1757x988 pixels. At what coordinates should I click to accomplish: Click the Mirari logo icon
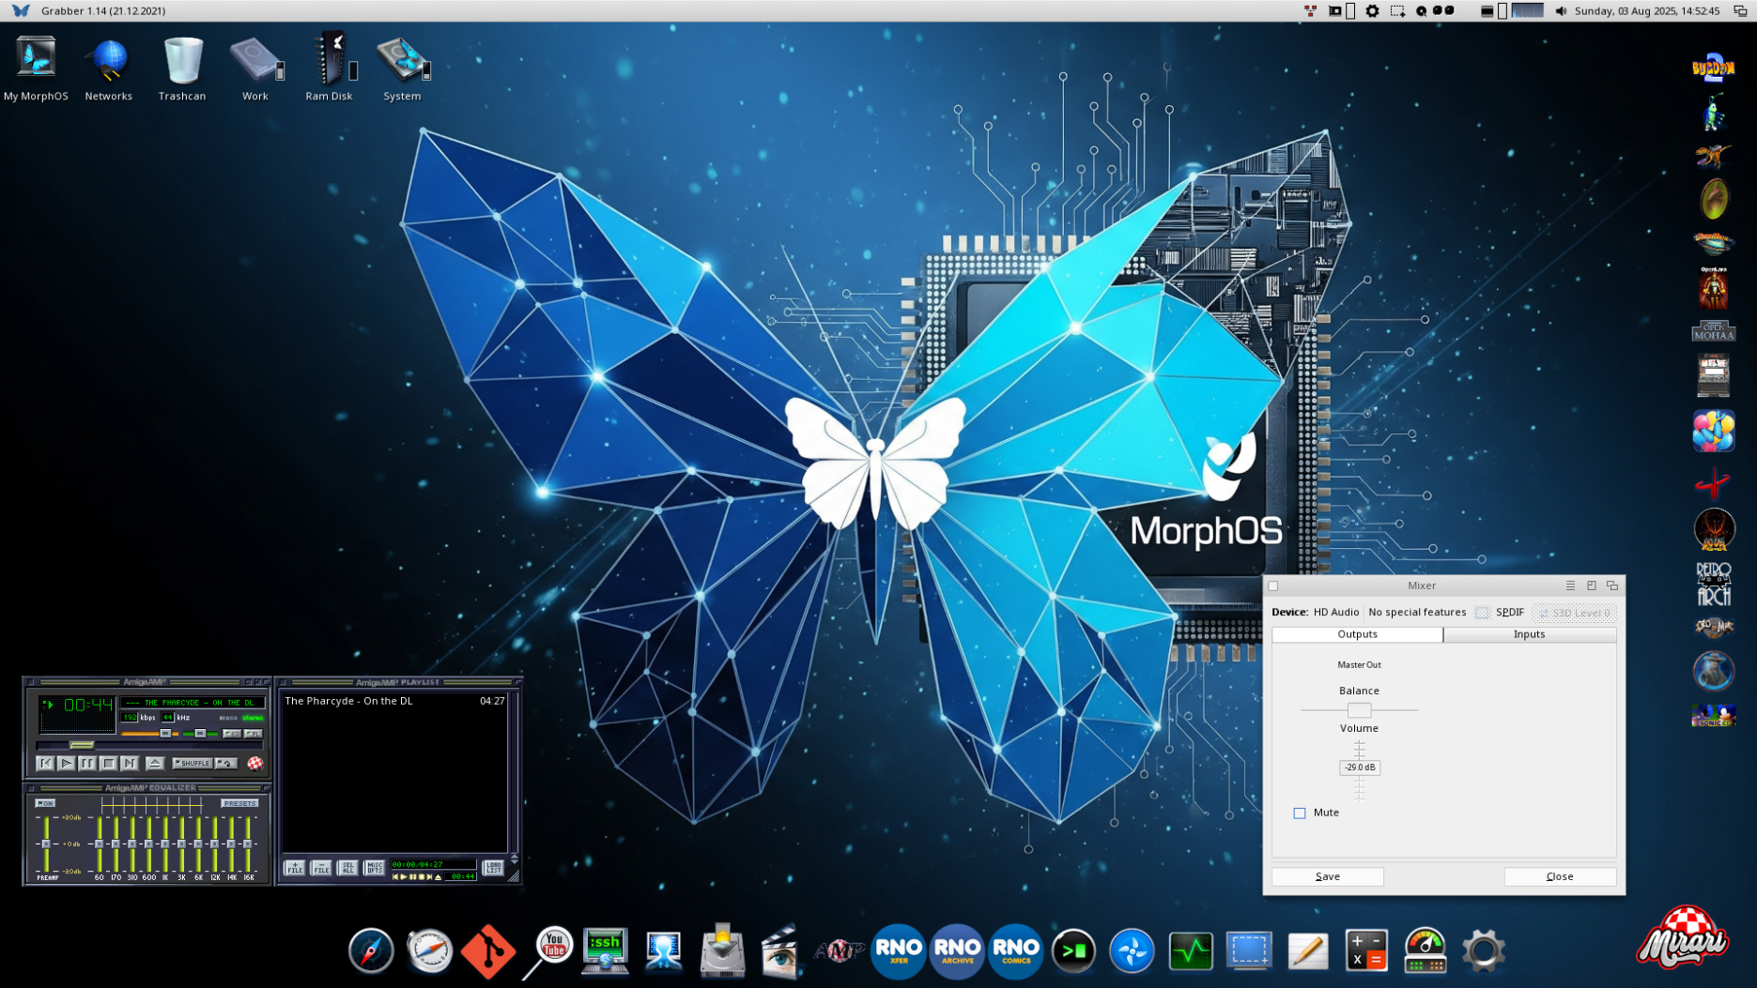(1682, 936)
